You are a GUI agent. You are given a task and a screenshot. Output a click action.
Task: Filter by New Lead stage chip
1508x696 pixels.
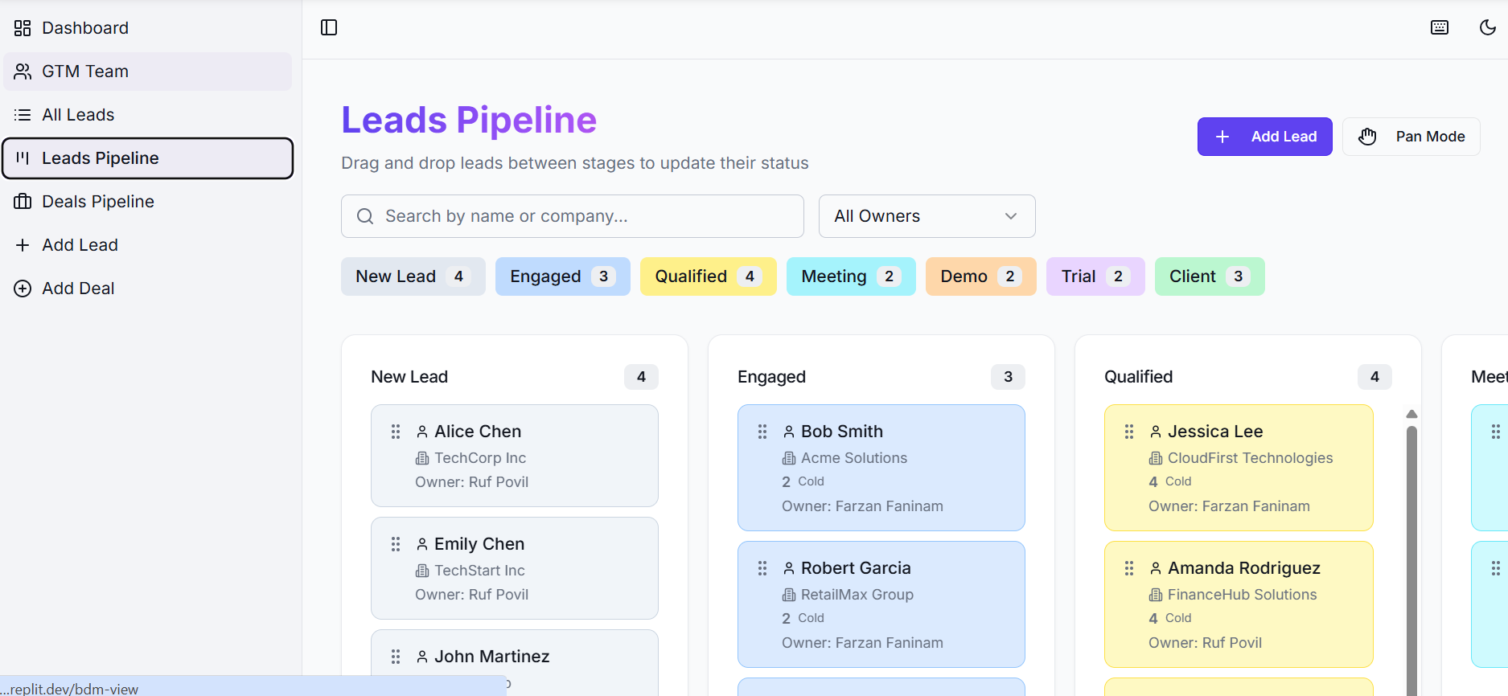point(413,276)
